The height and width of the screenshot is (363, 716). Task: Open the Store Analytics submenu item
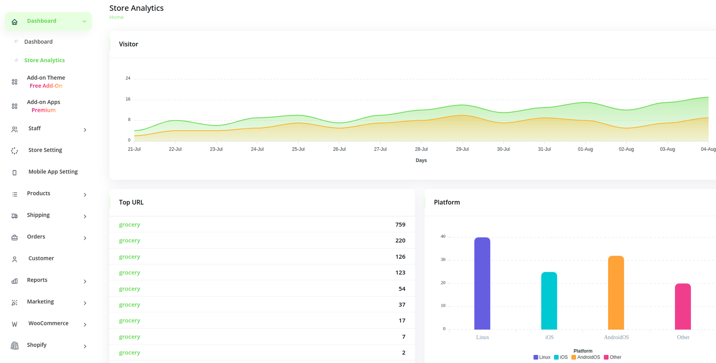(x=44, y=60)
